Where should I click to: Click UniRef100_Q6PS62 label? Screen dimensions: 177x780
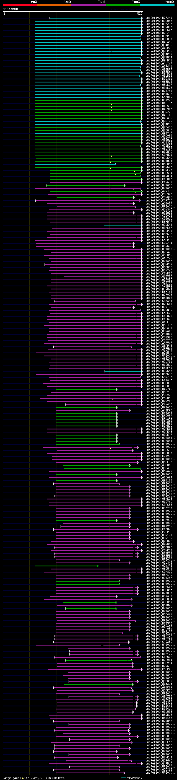point(159,450)
